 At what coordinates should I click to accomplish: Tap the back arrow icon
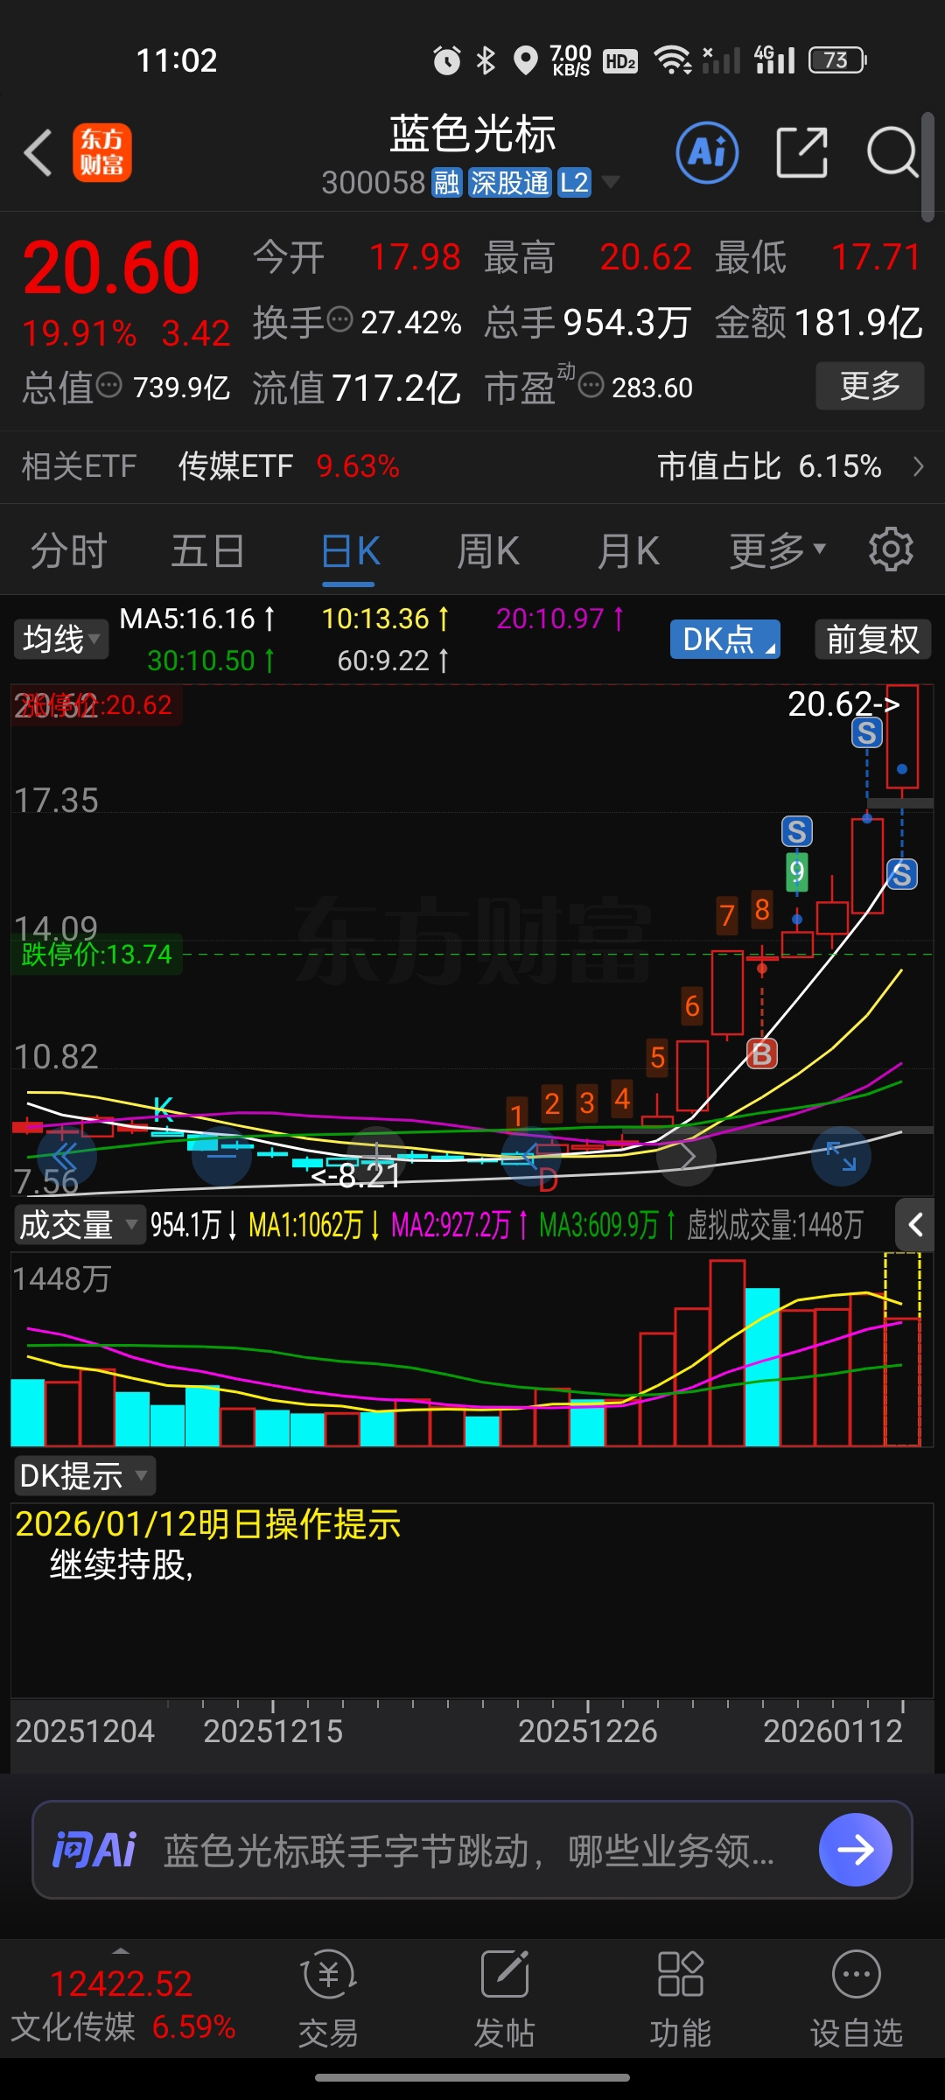coord(38,153)
